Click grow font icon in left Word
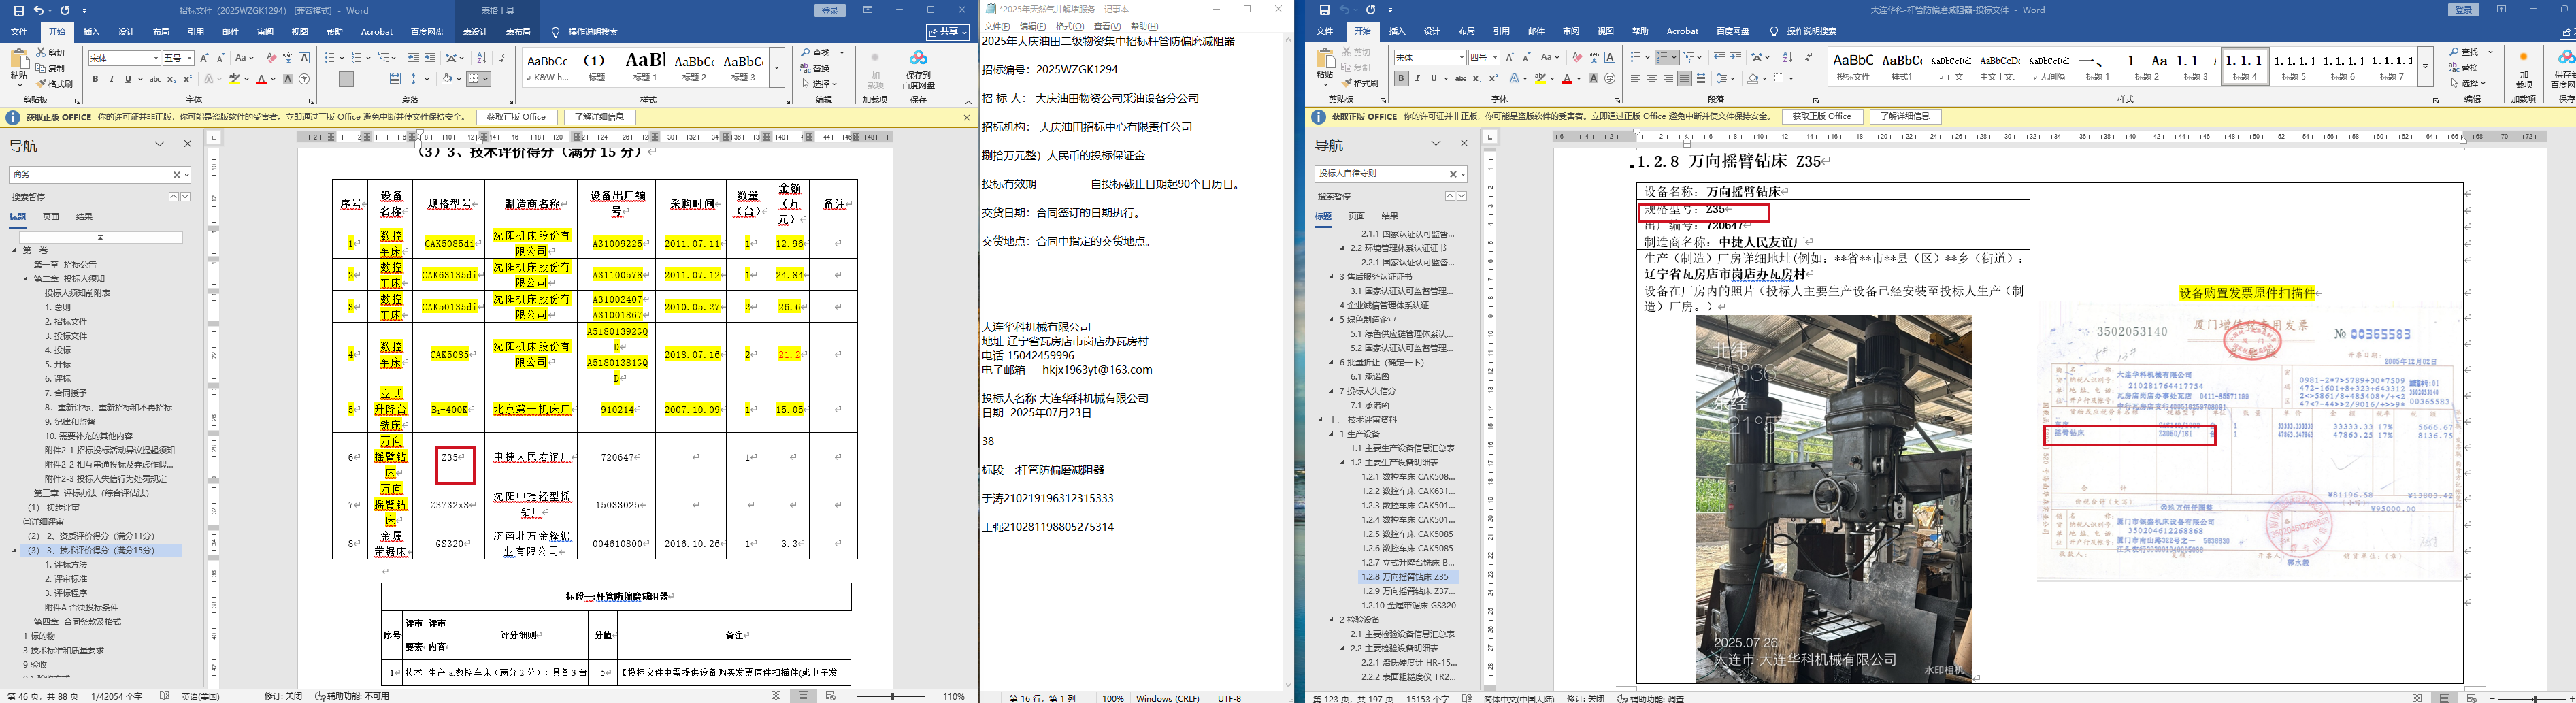 (x=204, y=58)
